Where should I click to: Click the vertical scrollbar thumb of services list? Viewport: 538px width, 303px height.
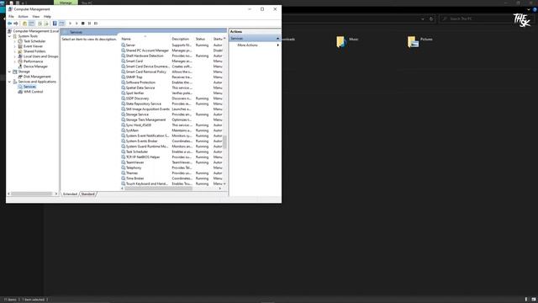(x=224, y=141)
